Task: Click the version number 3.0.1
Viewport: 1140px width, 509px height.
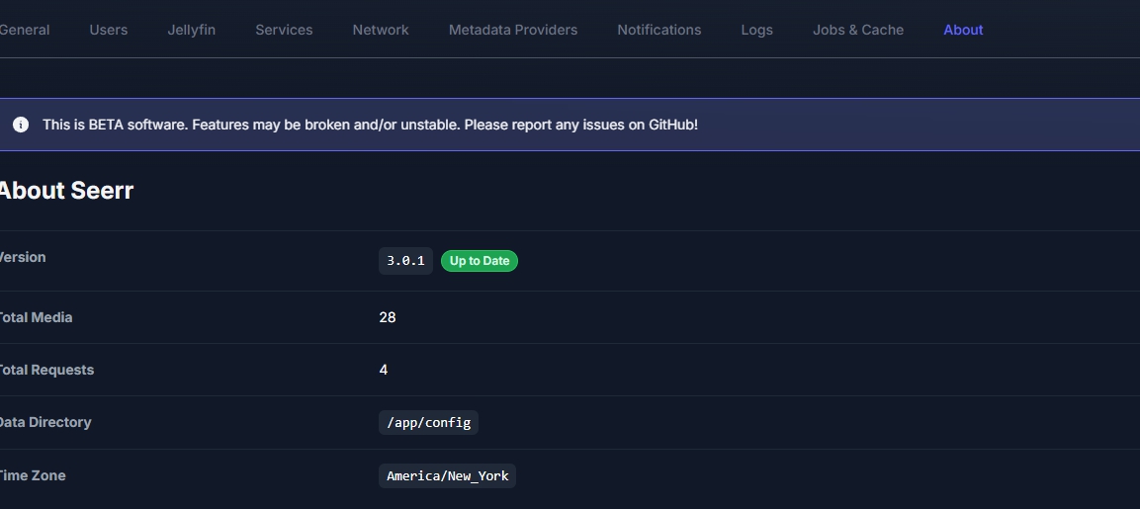Action: pyautogui.click(x=405, y=261)
